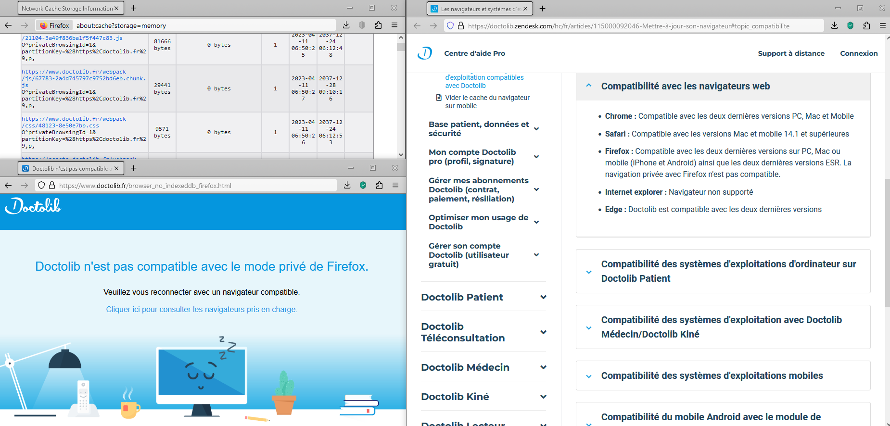Open the webpack css/48123 cache entry link
Viewport: 890px width, 426px height.
pyautogui.click(x=74, y=122)
